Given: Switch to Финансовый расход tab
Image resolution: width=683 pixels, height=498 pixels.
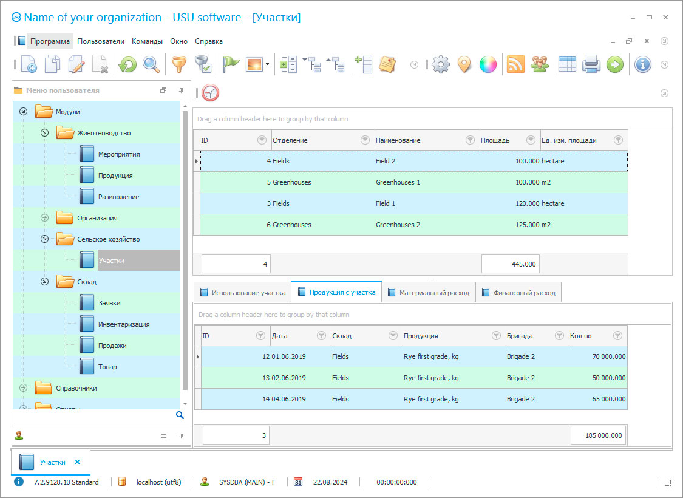Looking at the screenshot, I should pos(518,292).
